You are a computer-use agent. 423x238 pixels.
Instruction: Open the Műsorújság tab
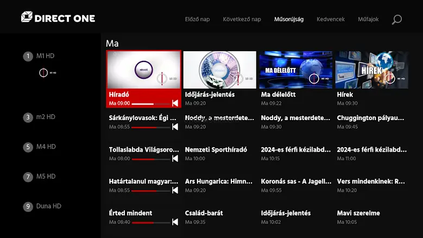(x=289, y=19)
